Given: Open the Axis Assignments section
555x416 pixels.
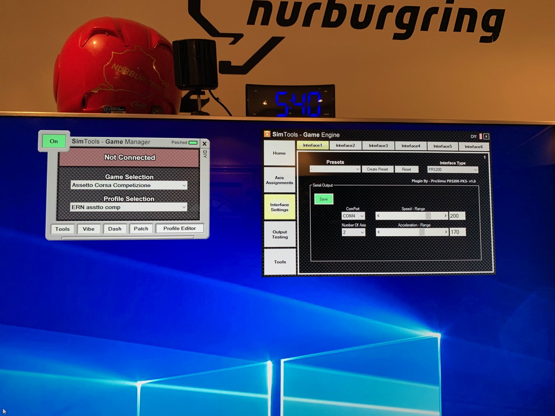Looking at the screenshot, I should tap(279, 180).
